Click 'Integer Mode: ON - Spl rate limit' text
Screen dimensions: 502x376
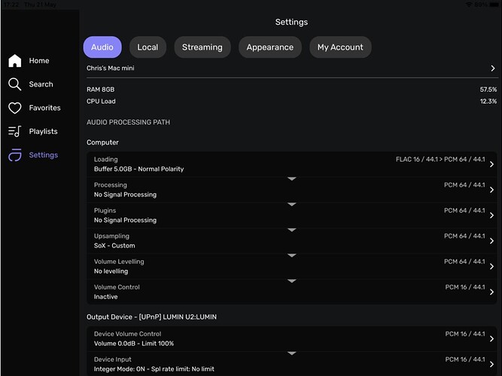click(154, 369)
